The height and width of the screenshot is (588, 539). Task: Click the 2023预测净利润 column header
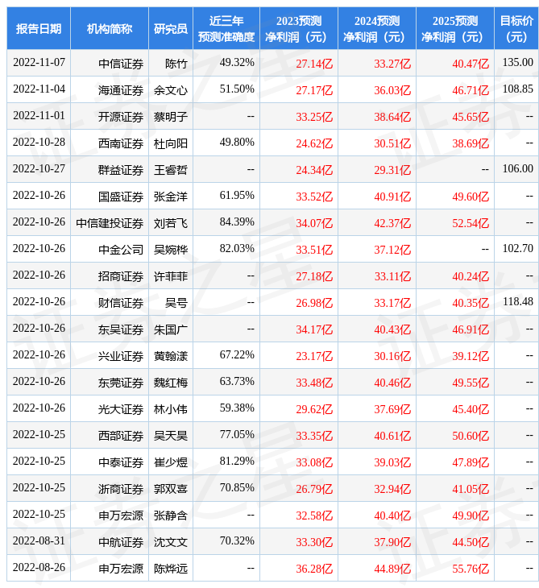299,28
